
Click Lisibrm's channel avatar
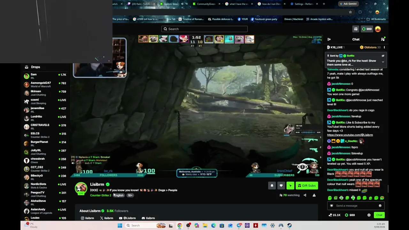81,188
